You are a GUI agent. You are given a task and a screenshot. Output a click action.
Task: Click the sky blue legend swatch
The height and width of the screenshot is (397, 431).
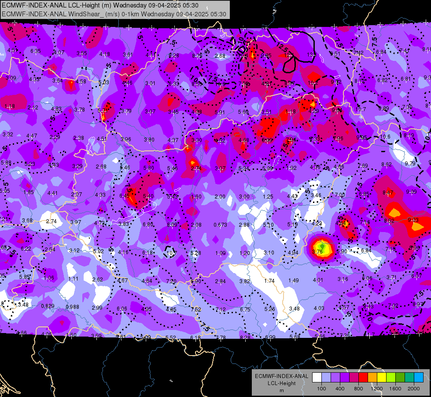click(x=419, y=377)
